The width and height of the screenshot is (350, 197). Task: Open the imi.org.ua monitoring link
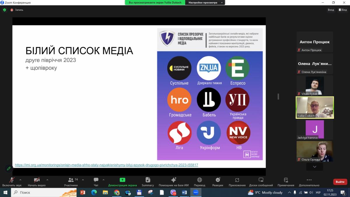click(x=106, y=165)
